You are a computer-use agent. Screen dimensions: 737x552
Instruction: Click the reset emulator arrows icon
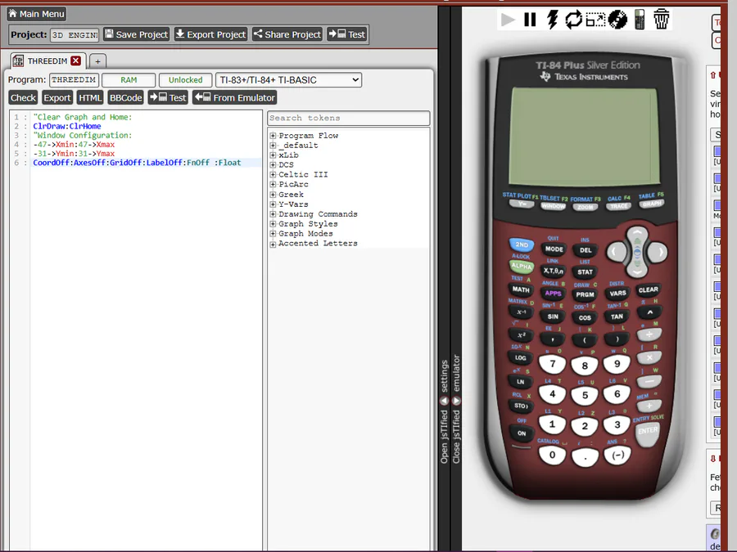[573, 20]
